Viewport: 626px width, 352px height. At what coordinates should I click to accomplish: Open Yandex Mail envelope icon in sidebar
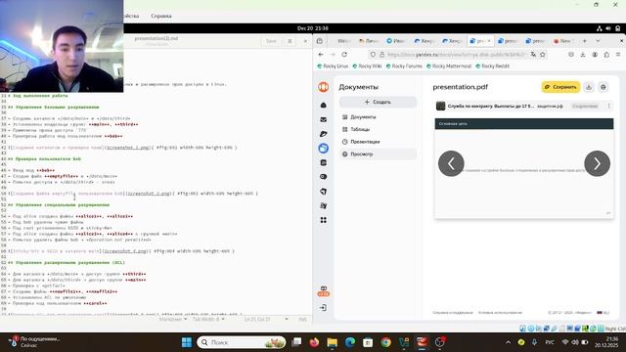(x=324, y=119)
